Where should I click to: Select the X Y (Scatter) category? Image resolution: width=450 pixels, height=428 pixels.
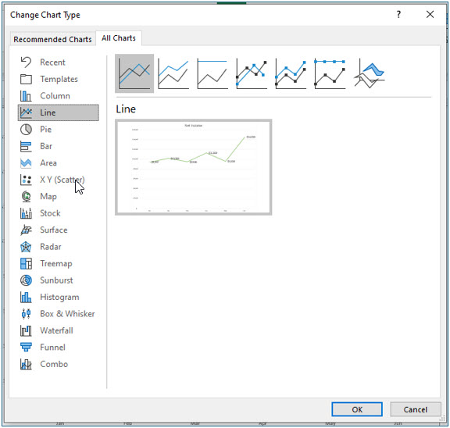pyautogui.click(x=59, y=180)
